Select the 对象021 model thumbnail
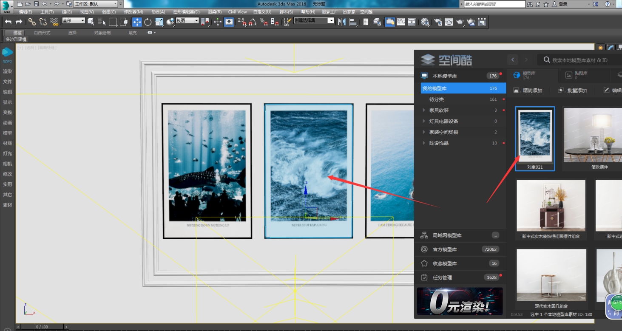This screenshot has width=622, height=331. 535,139
